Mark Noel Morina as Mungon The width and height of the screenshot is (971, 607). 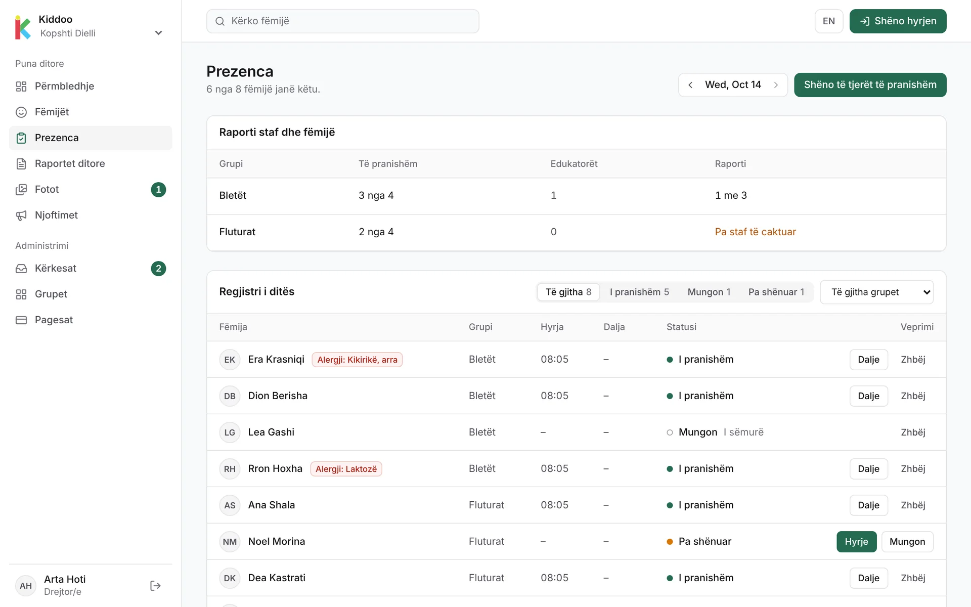point(907,542)
